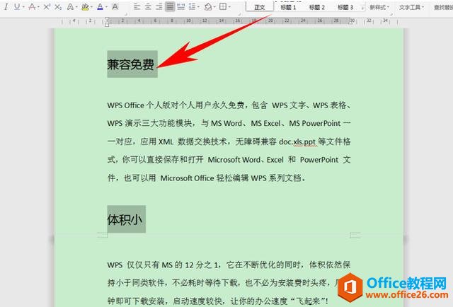Image resolution: width=453 pixels, height=307 pixels.
Task: Click the line starting '钟即可下载安装'
Action: point(218,301)
